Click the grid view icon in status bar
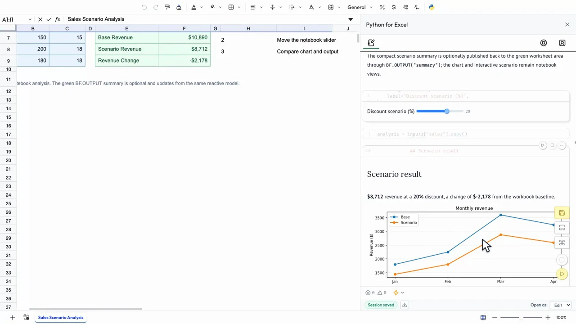This screenshot has height=324, width=576. tap(483, 318)
